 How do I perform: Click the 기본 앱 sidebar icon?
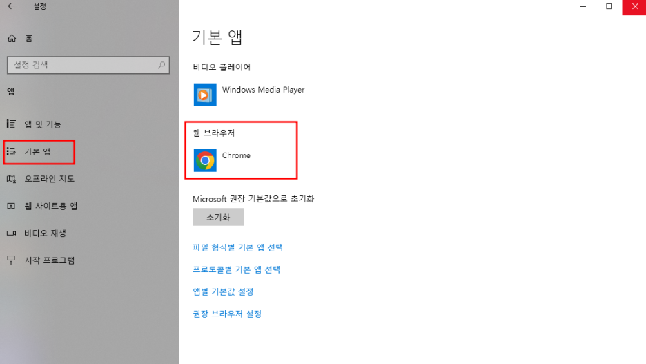click(x=11, y=151)
